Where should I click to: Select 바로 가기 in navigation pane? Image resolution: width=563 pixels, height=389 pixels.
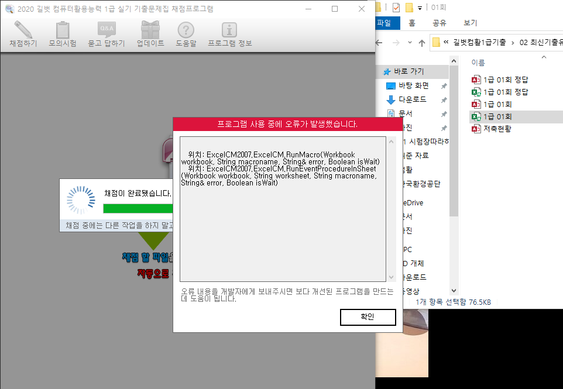pyautogui.click(x=408, y=71)
